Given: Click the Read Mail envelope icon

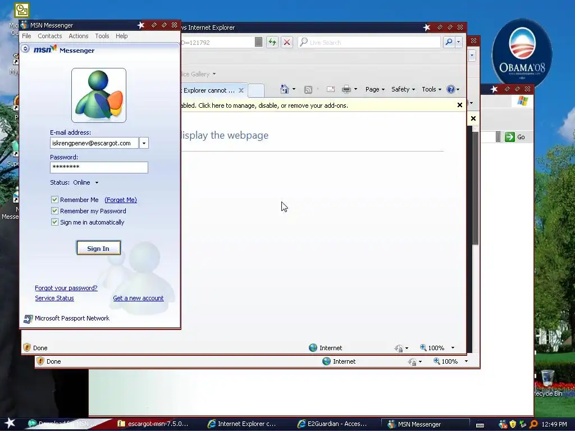Looking at the screenshot, I should (x=330, y=89).
